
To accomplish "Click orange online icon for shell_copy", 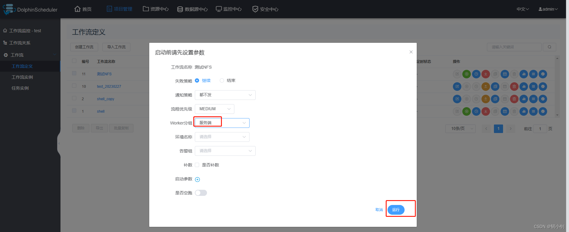I will tap(486, 99).
